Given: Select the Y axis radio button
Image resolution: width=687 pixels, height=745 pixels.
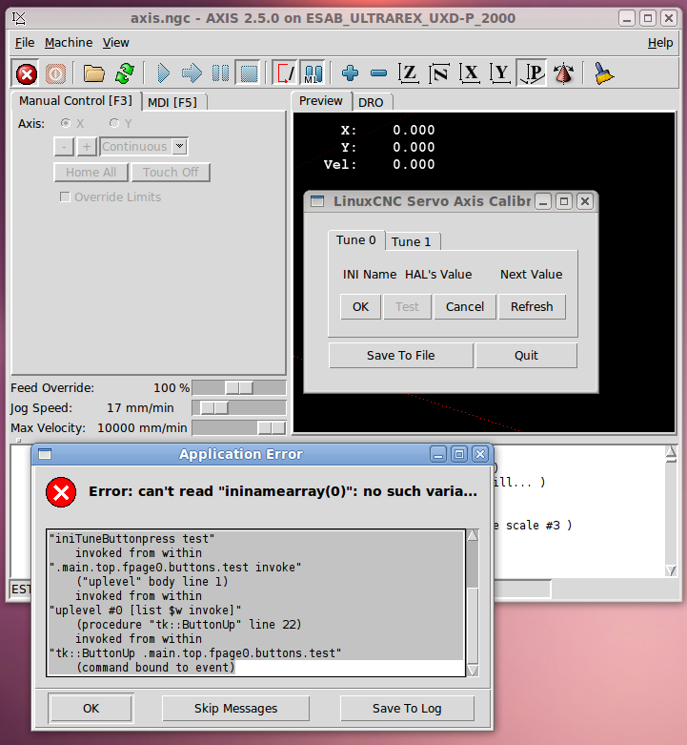Looking at the screenshot, I should click(x=114, y=124).
